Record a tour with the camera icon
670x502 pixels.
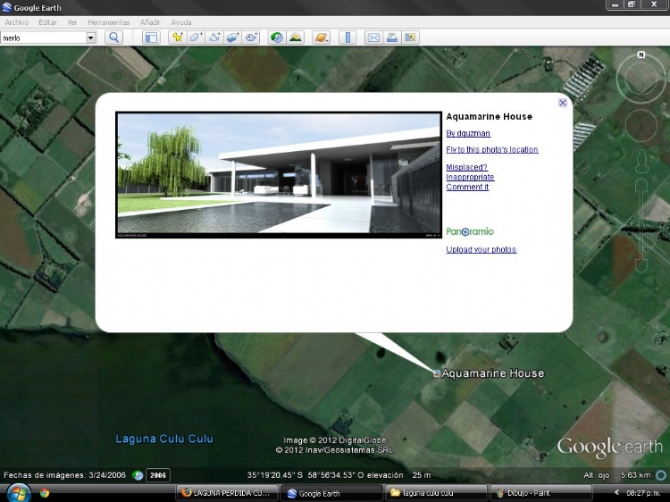251,38
